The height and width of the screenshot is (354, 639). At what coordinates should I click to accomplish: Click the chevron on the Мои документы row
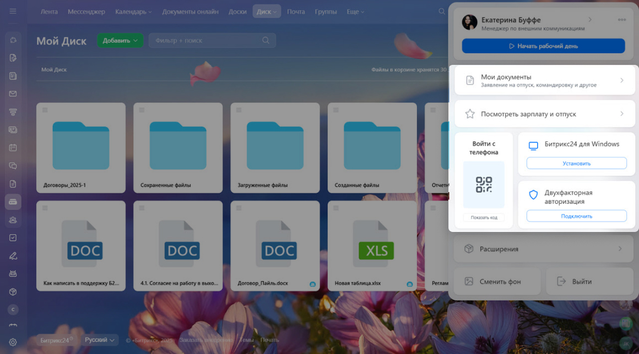tap(622, 80)
